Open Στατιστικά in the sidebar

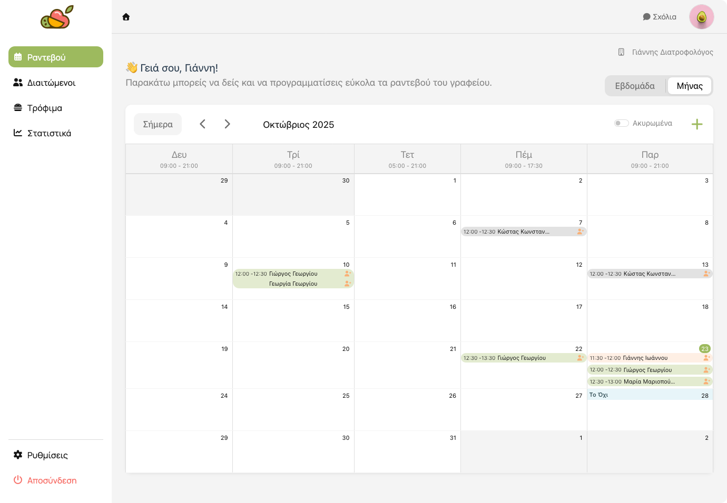tap(49, 133)
